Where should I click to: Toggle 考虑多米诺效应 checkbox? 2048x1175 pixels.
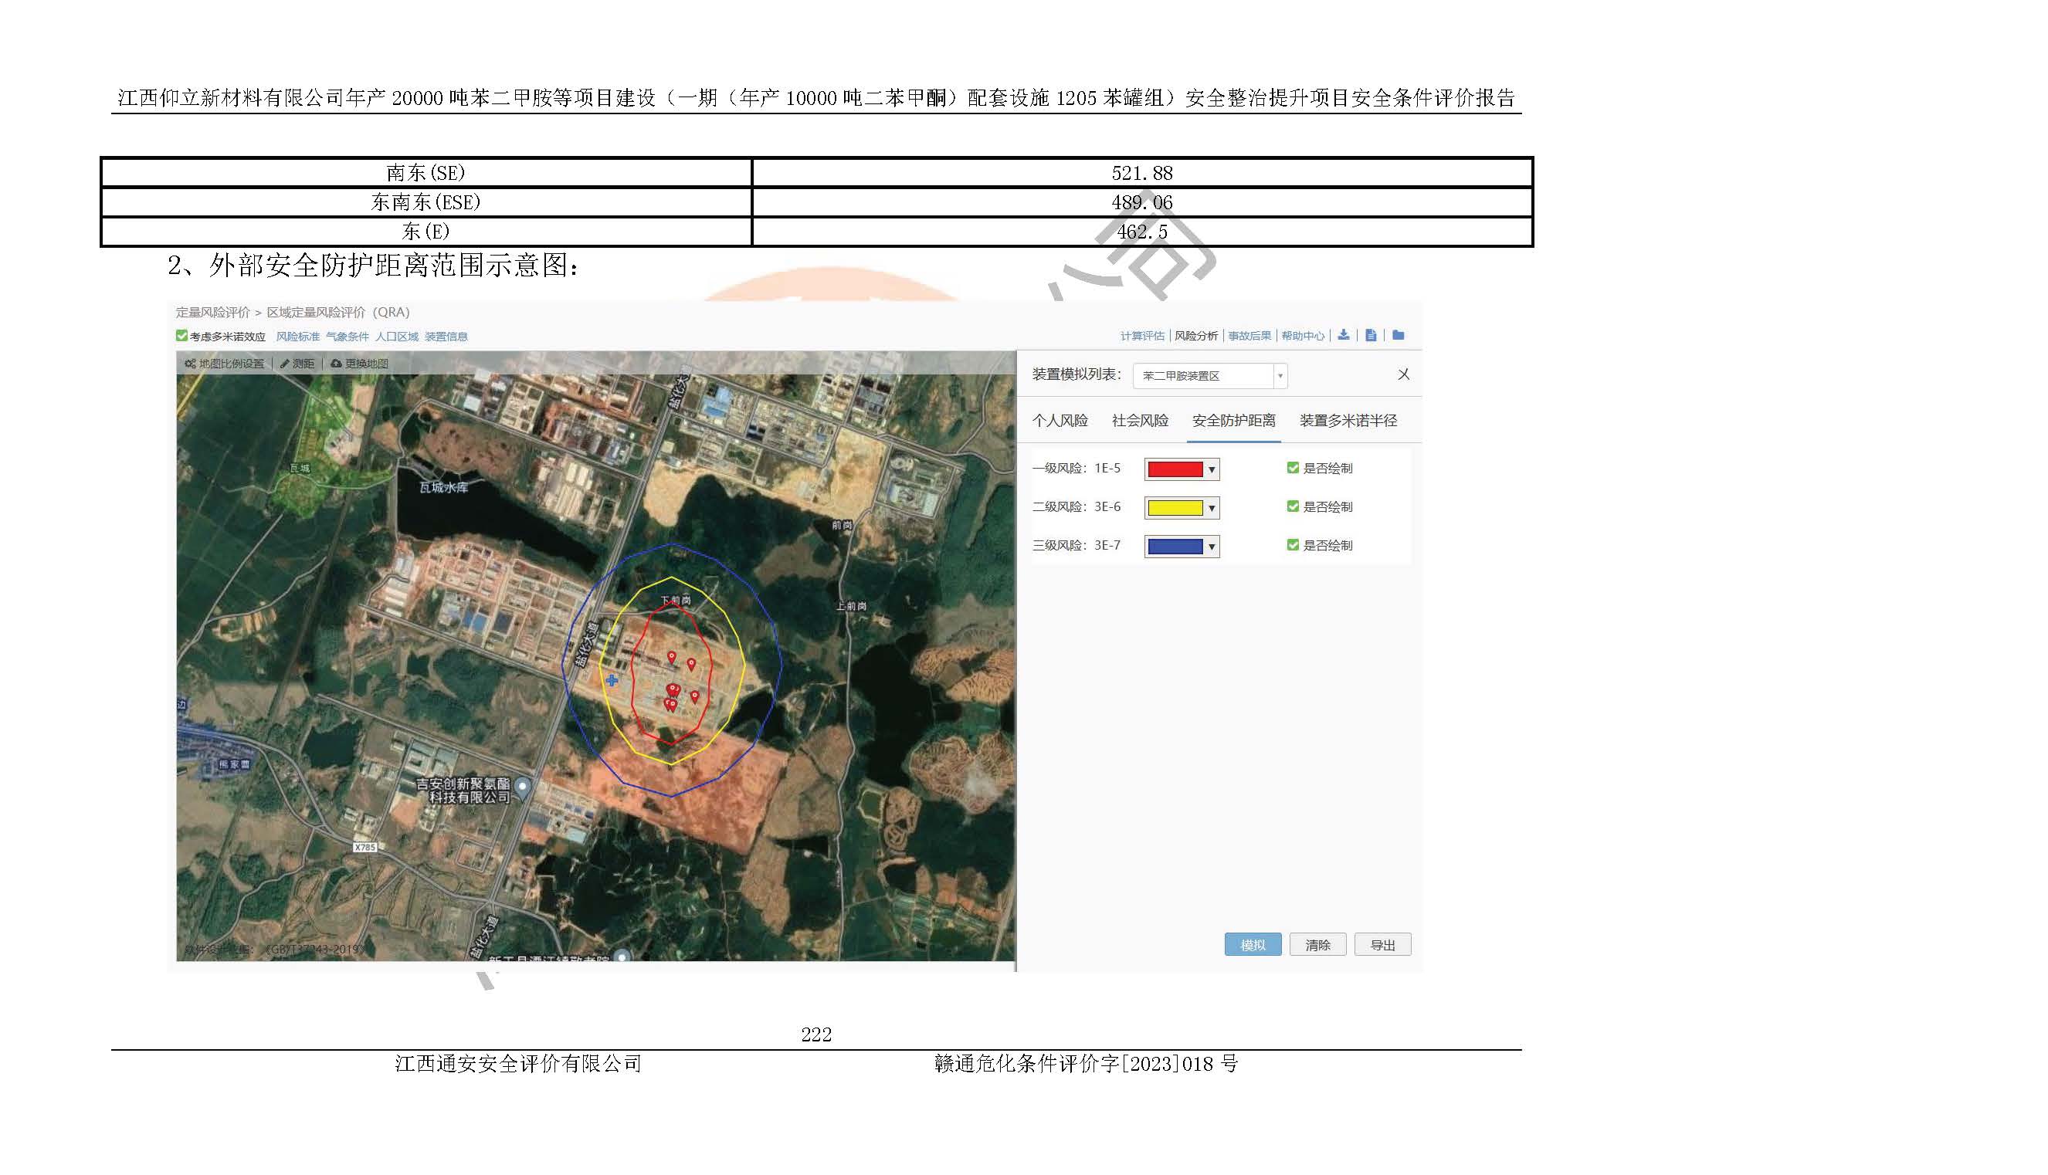click(x=181, y=336)
